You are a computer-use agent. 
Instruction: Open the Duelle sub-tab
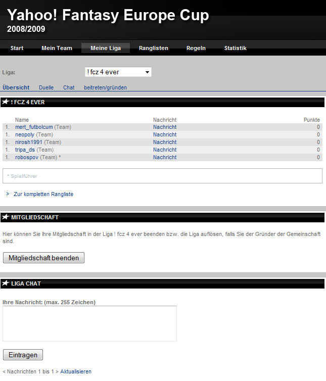point(46,87)
